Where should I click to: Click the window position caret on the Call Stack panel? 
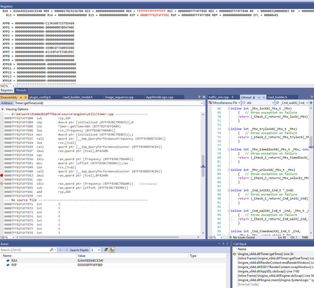(219, 244)
